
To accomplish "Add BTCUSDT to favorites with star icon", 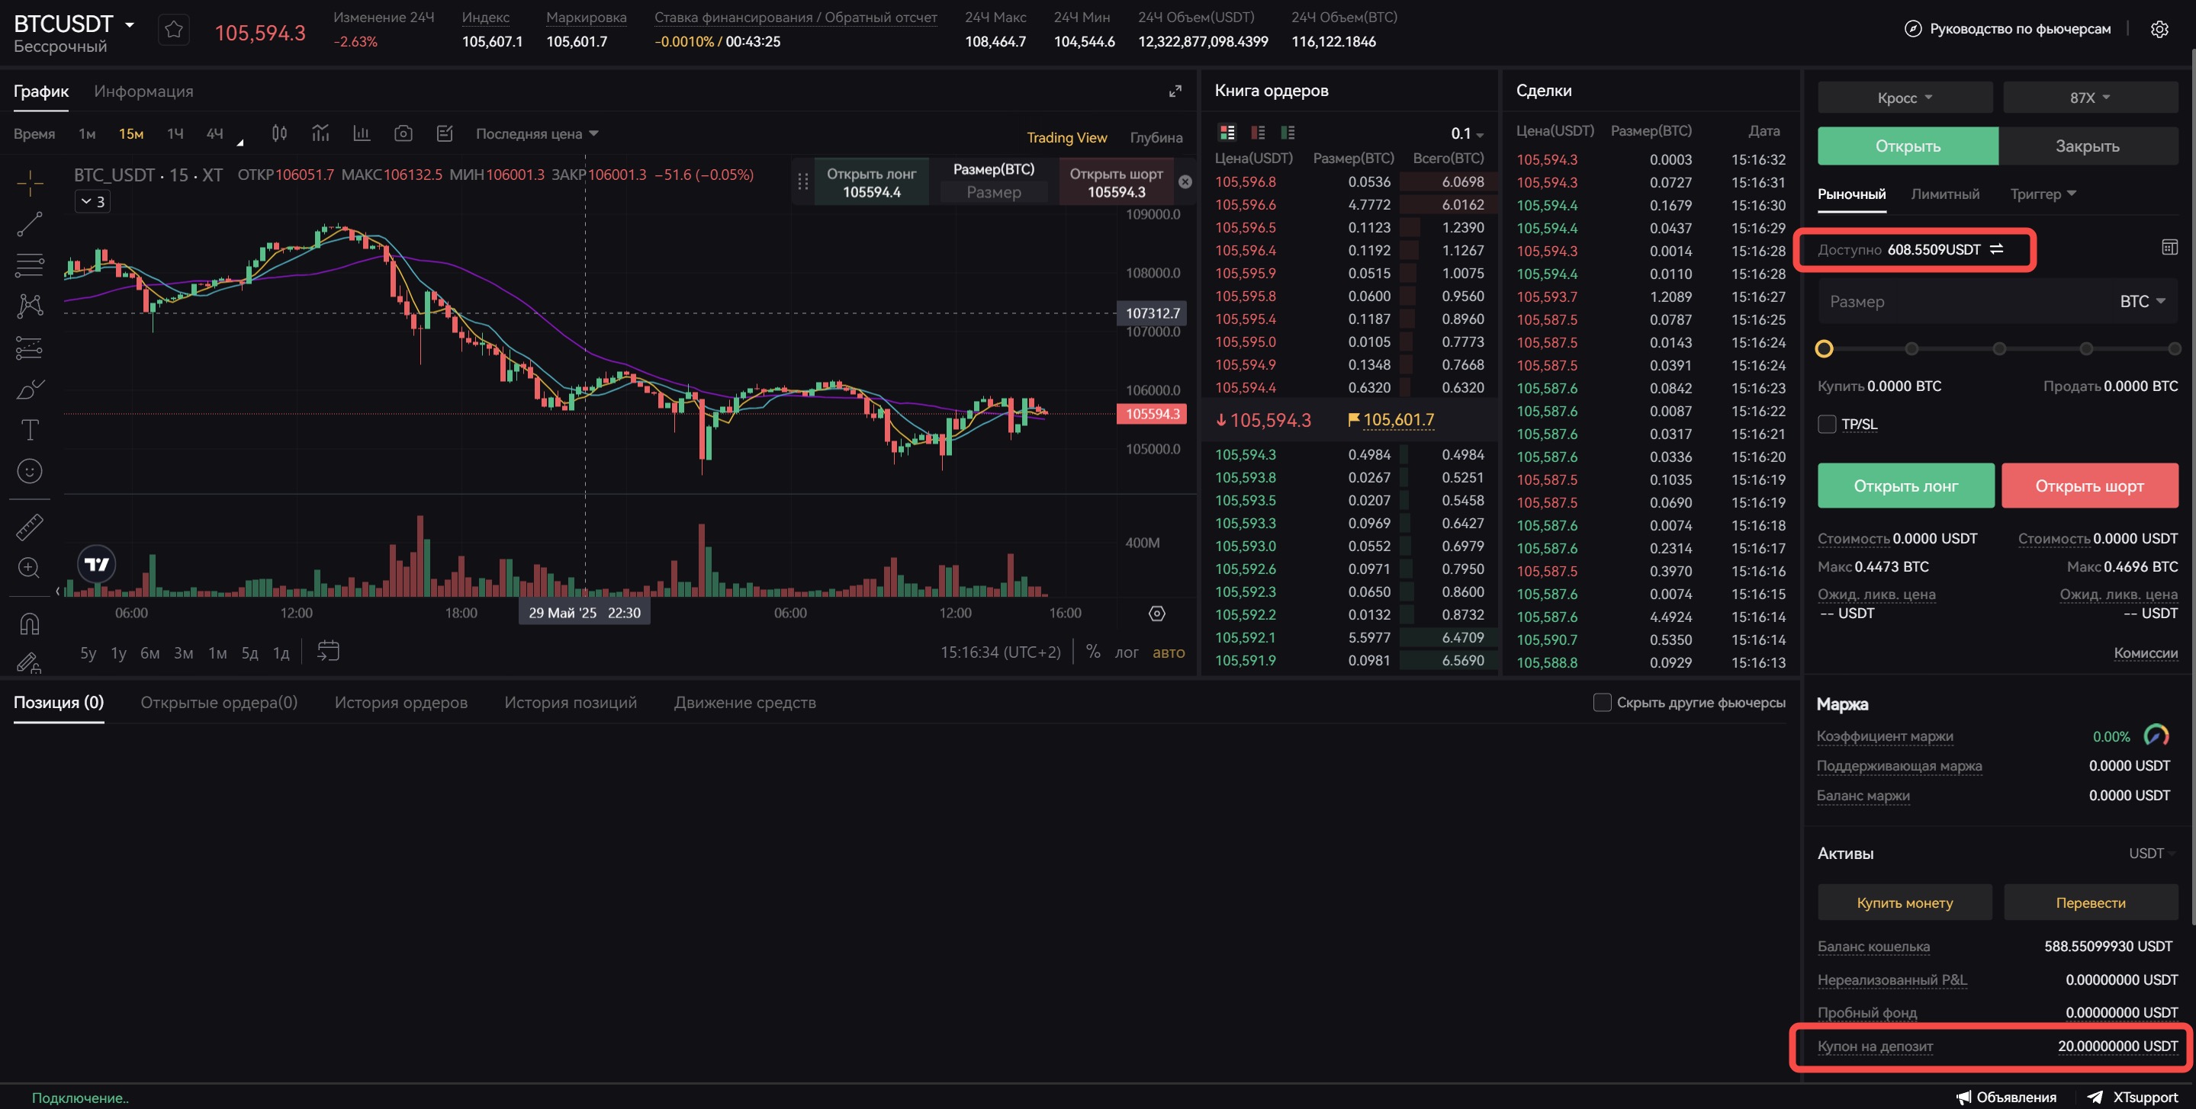I will tap(174, 30).
